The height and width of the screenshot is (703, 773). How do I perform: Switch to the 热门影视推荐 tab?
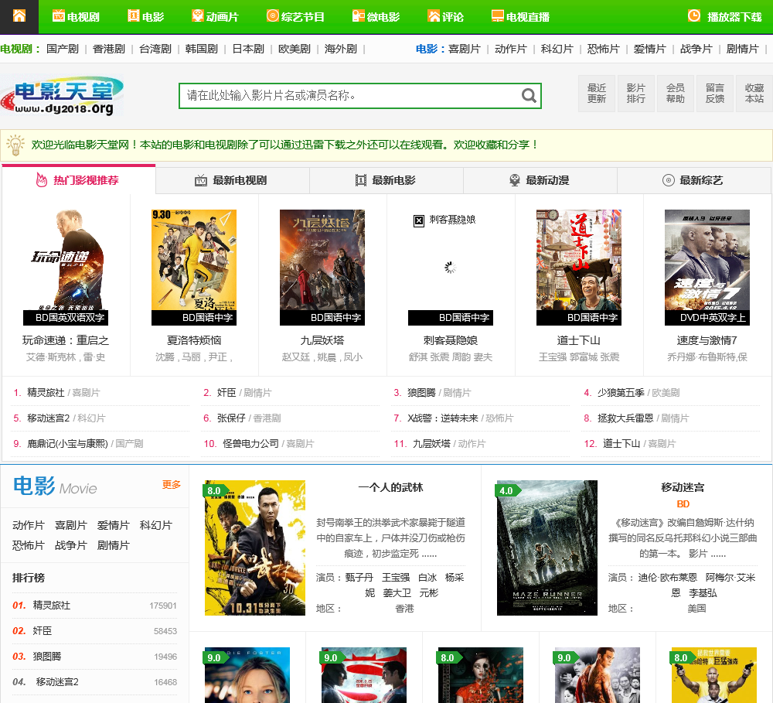coord(78,180)
